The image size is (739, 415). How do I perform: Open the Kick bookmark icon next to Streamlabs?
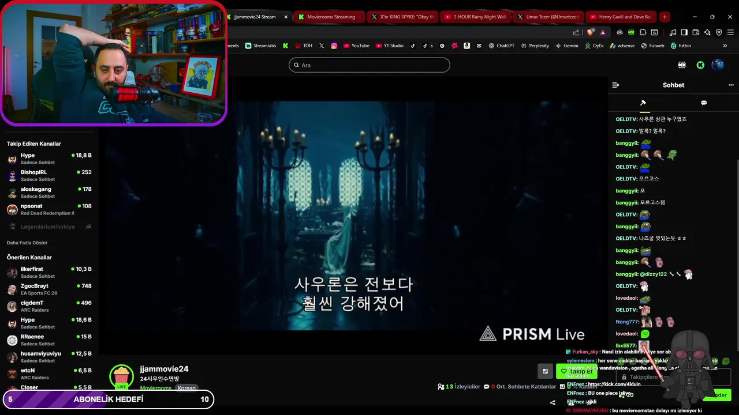point(285,46)
